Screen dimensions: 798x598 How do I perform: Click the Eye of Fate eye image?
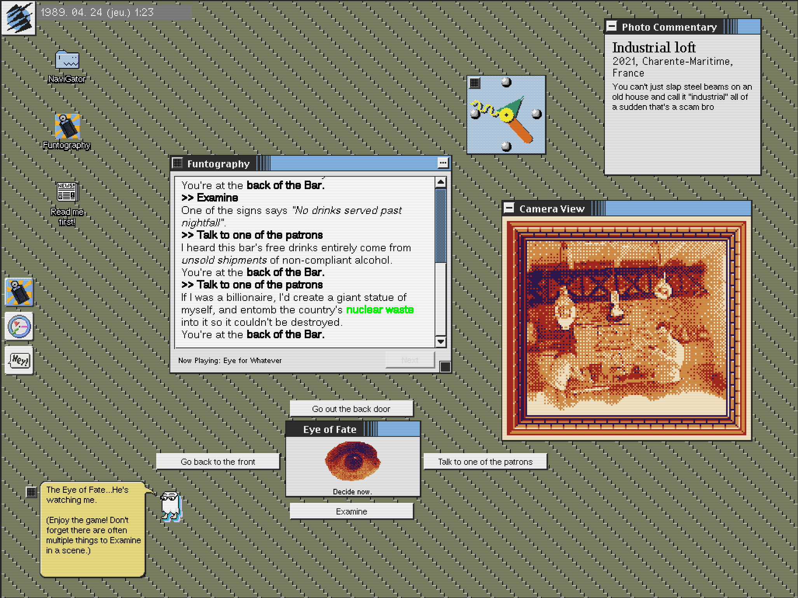(x=353, y=461)
